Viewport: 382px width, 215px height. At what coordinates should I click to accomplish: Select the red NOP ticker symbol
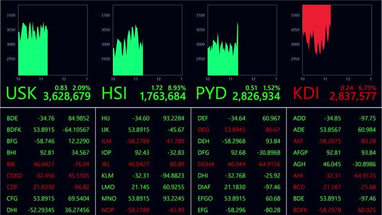[x=108, y=210]
